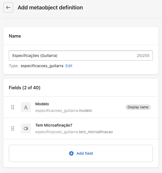The image size is (162, 173).
Task: Select the single-line text 'A' icon for Modelo
Action: [x=26, y=107]
